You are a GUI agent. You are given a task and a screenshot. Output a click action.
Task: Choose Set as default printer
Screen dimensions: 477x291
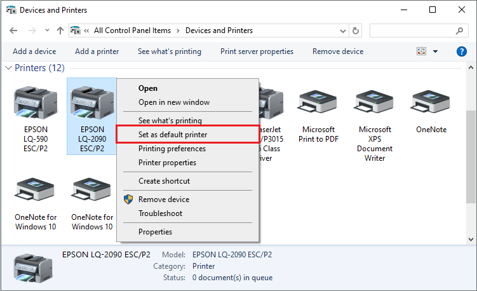[x=173, y=135]
